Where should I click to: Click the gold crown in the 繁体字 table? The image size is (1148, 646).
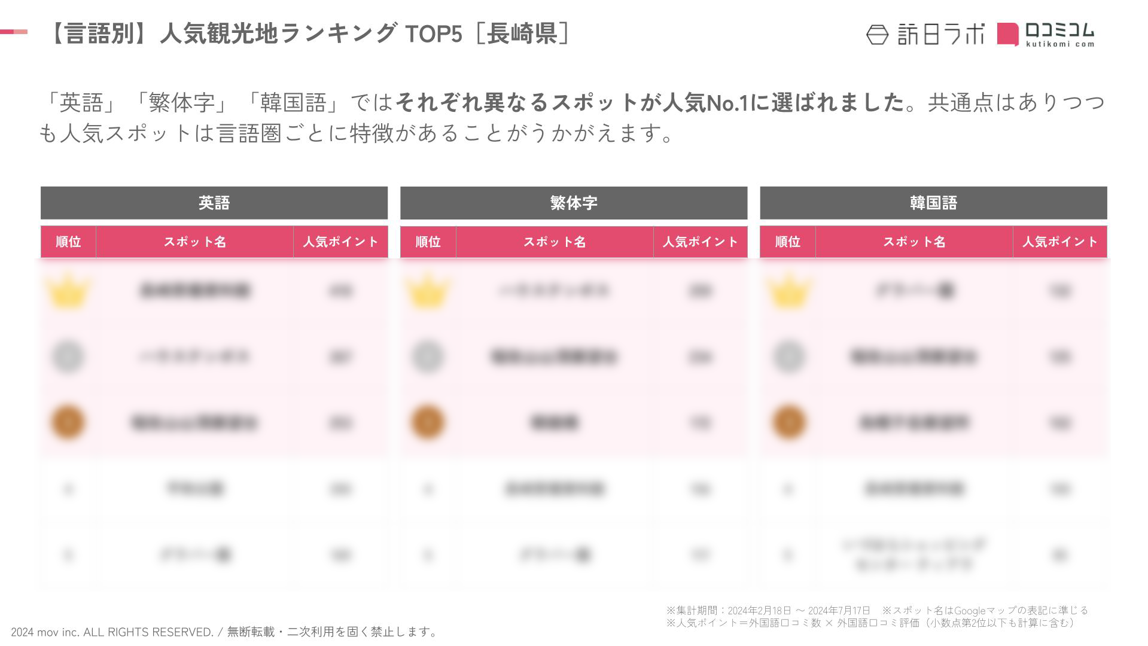428,291
